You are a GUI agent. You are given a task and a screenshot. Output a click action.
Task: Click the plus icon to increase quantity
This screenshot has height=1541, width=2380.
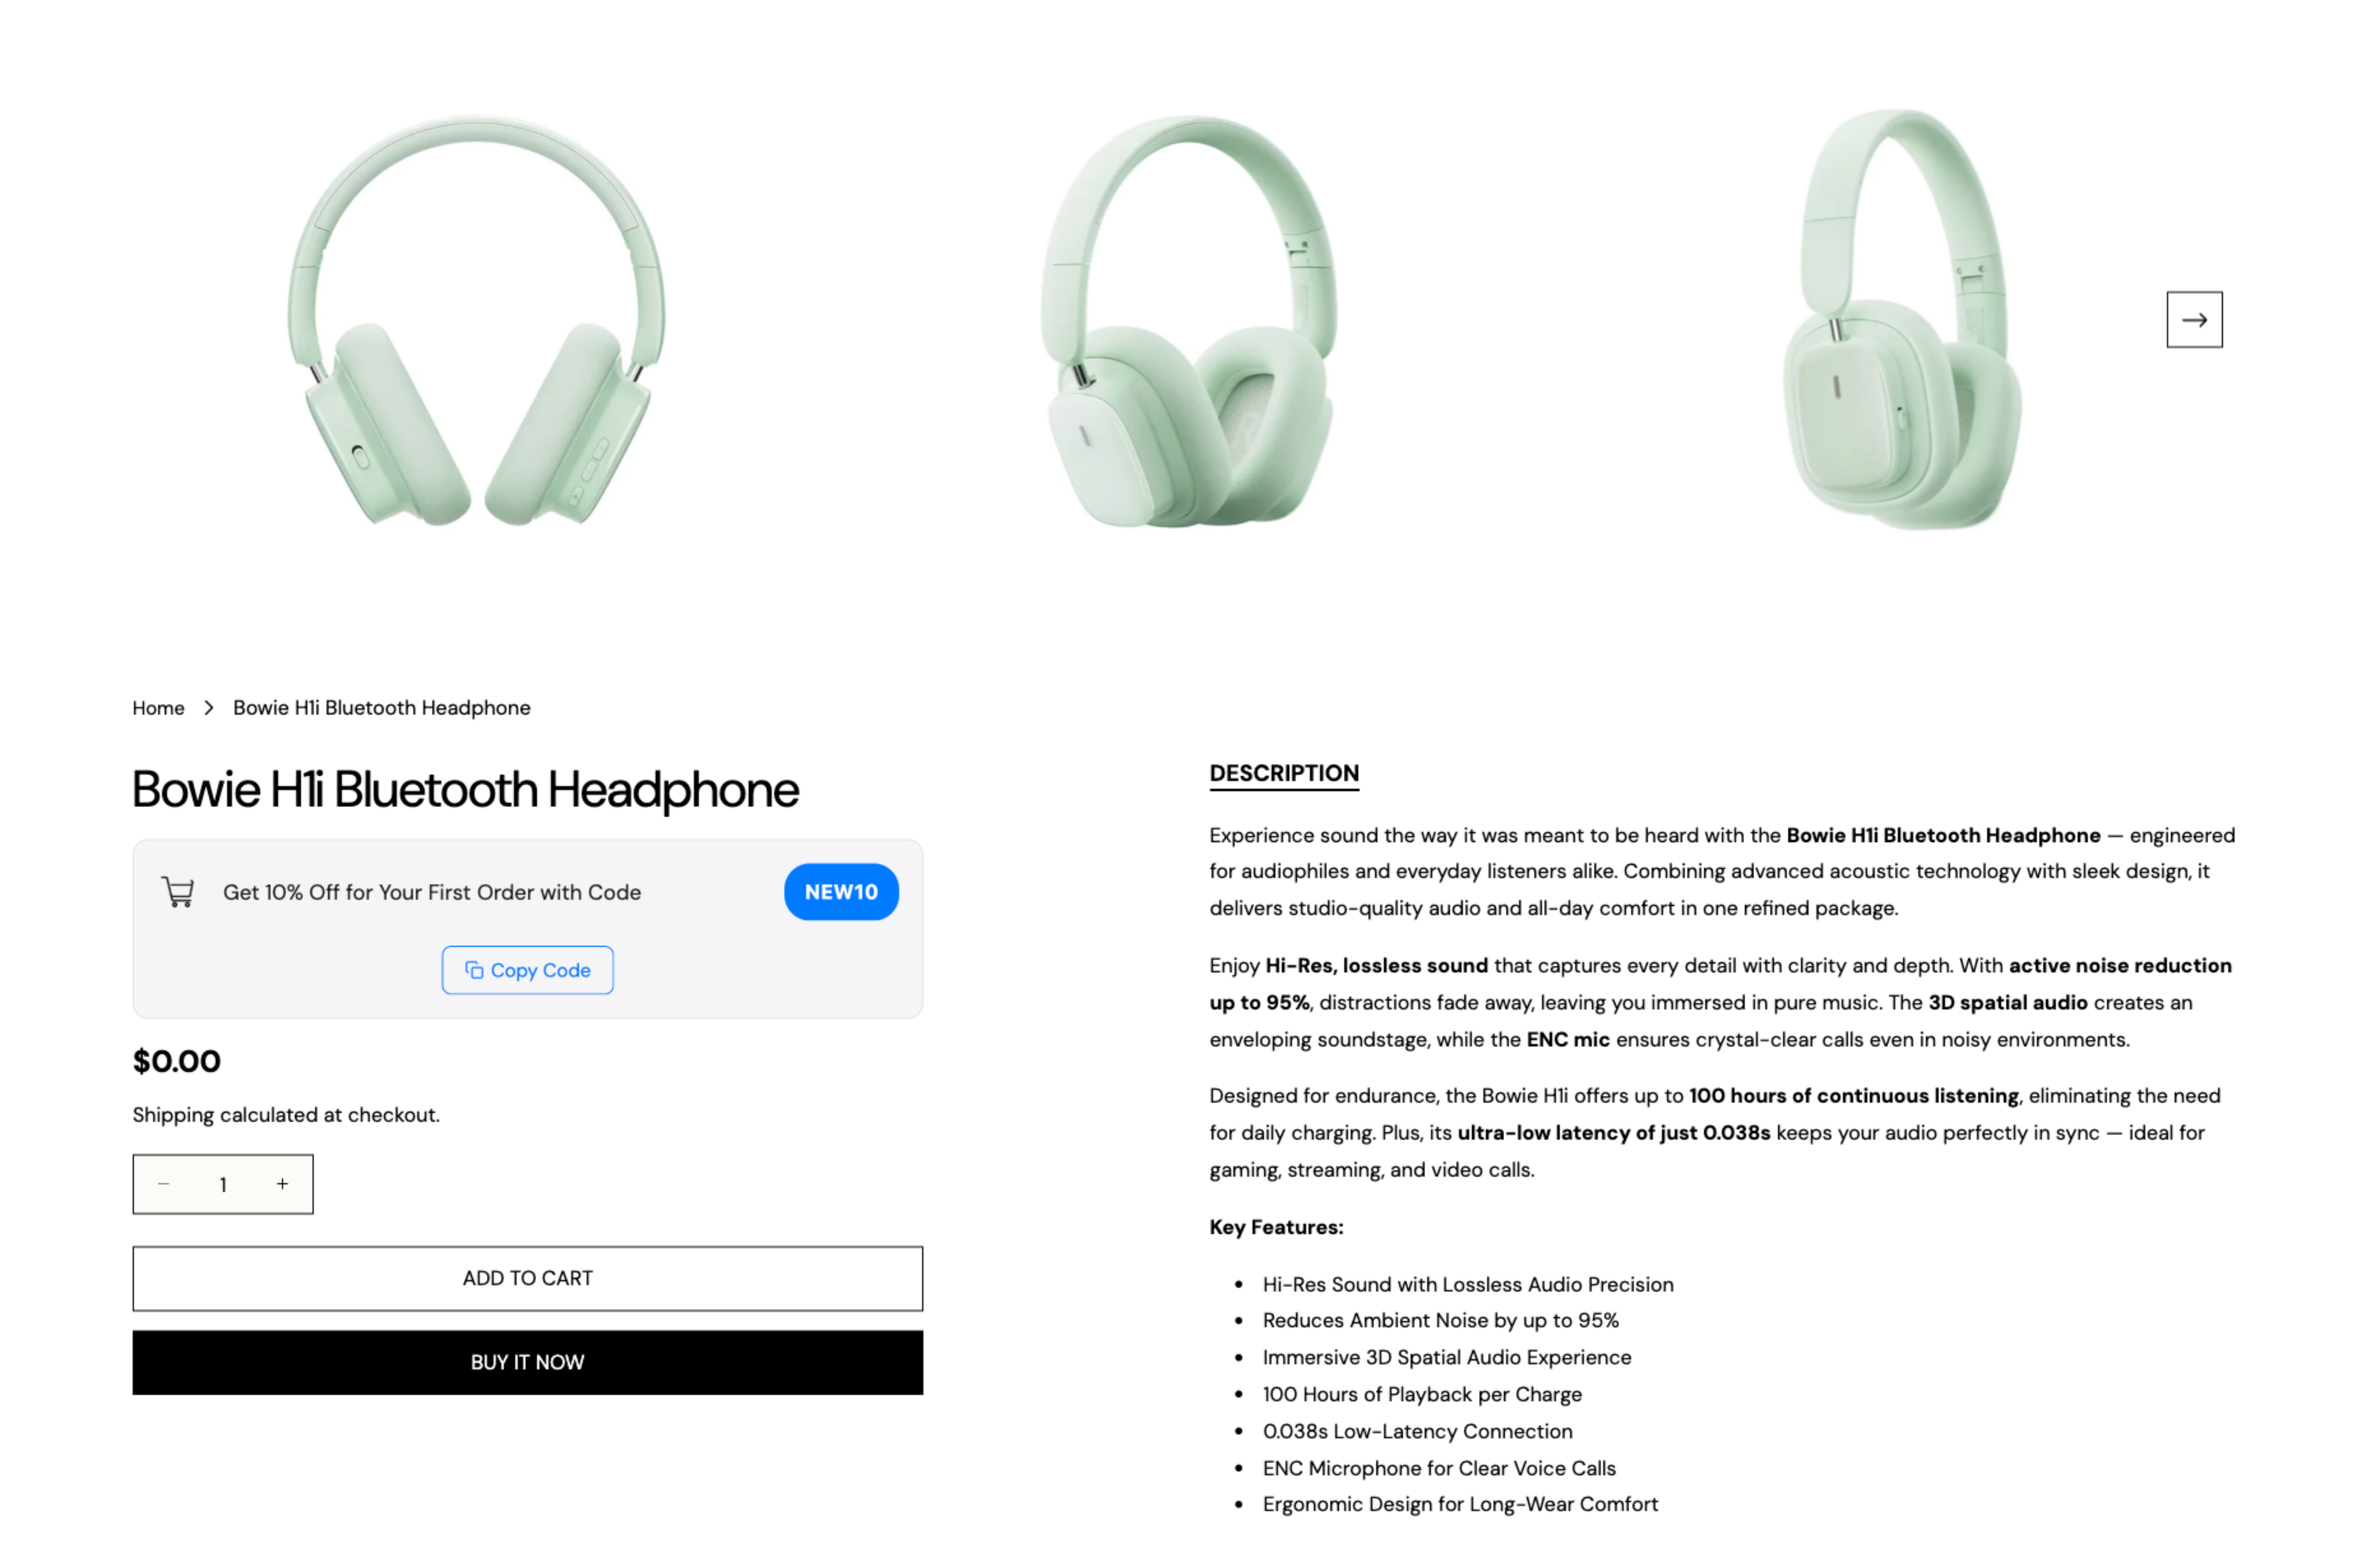[283, 1184]
